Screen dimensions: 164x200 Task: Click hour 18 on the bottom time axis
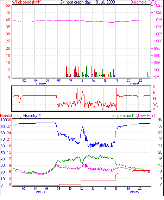[x=116, y=189]
